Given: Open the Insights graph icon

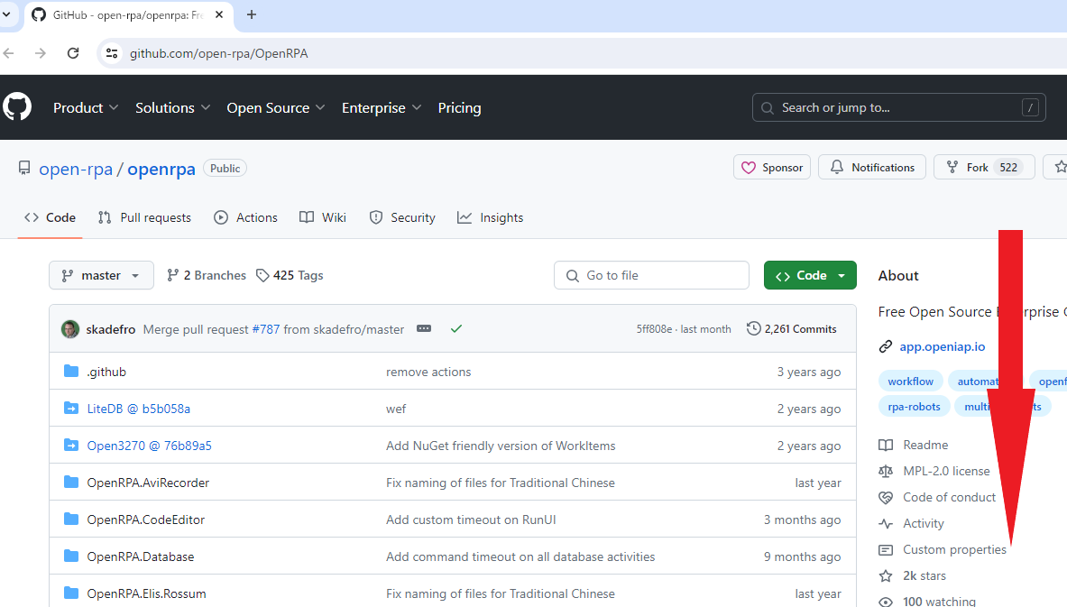Looking at the screenshot, I should click(464, 216).
